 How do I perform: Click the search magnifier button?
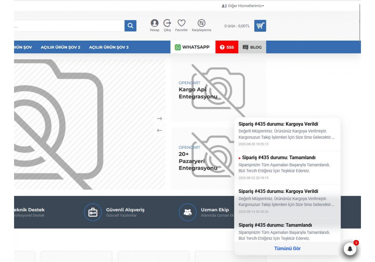pyautogui.click(x=130, y=26)
